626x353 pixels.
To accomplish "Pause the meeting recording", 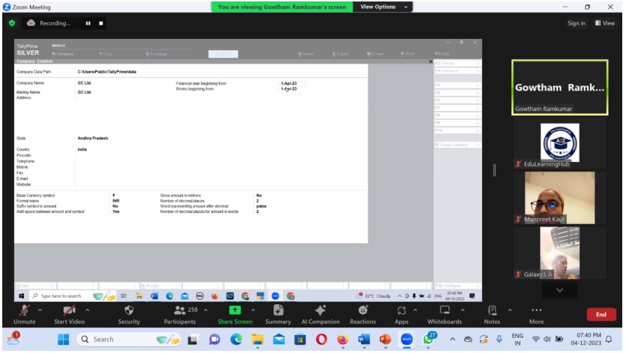I will point(88,23).
